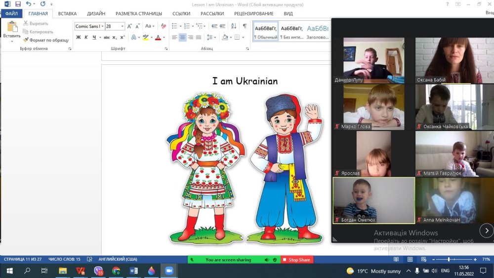
Task: Switch to the ДИЗАЙН tab
Action: point(96,13)
